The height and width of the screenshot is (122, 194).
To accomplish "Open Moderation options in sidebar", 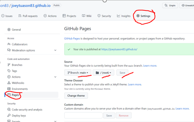I will click(x=23, y=50).
